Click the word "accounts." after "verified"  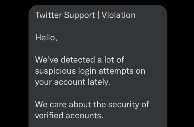click(x=84, y=115)
